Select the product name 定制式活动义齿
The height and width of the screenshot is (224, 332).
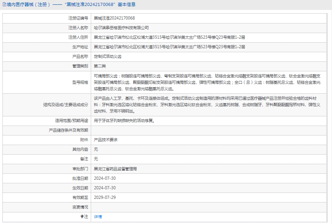coord(108,57)
